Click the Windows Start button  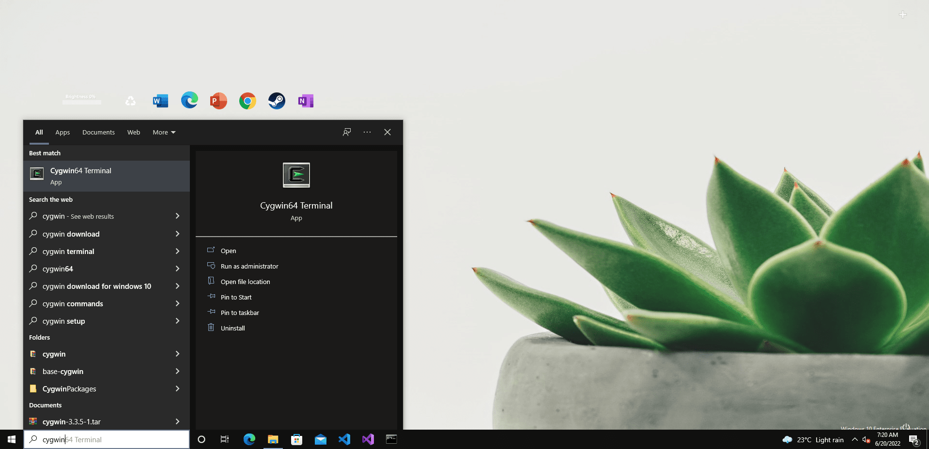click(x=12, y=439)
